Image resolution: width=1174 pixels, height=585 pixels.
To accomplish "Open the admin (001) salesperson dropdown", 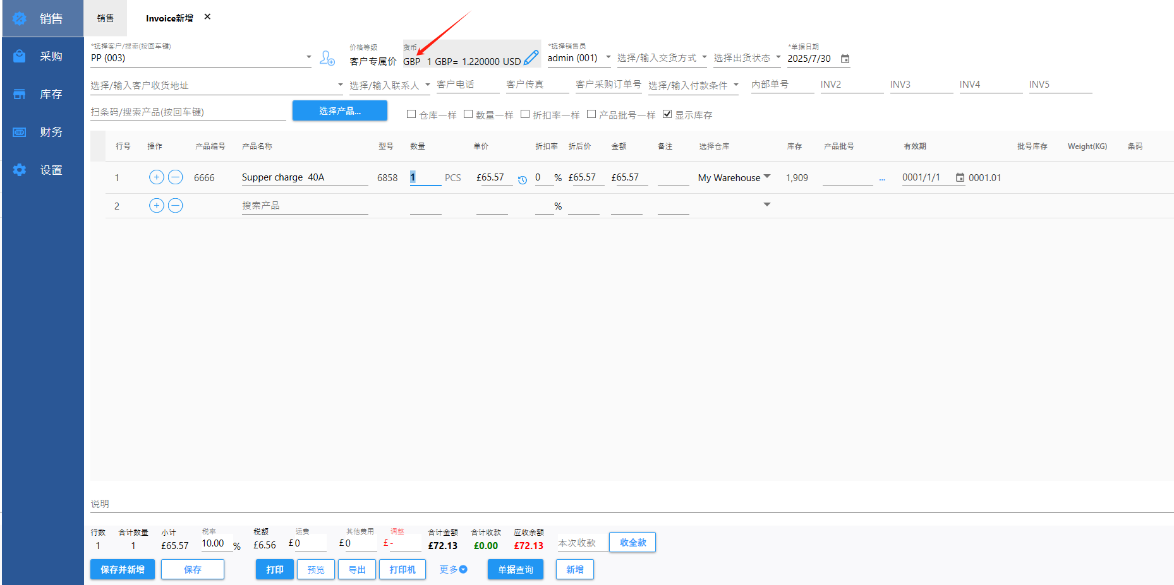I will pyautogui.click(x=608, y=57).
